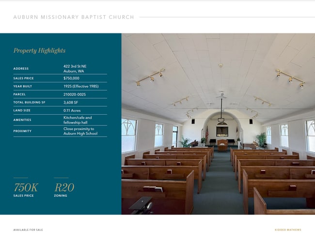Click the AMENITIES row label
This screenshot has width=315, height=244.
(x=22, y=120)
